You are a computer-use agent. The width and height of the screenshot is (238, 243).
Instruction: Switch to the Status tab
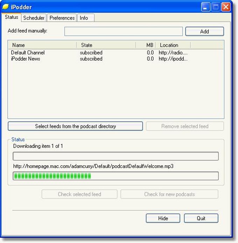[12, 17]
